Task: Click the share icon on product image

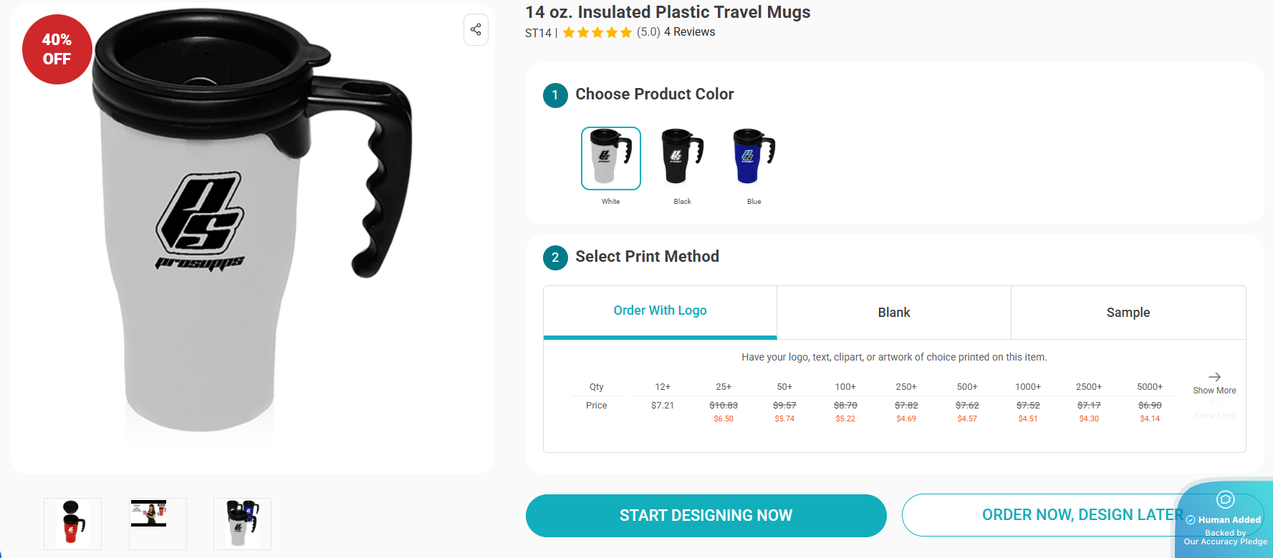Action: pos(476,29)
